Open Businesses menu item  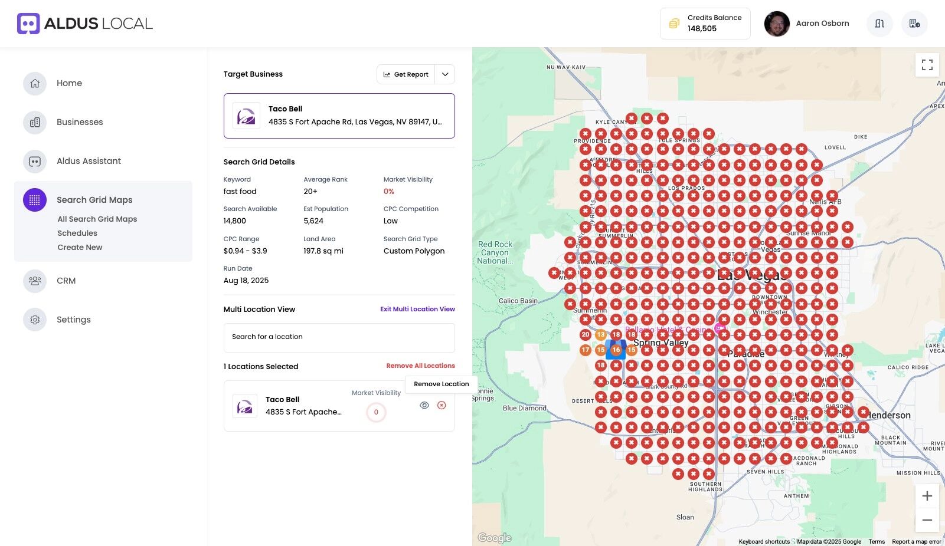tap(80, 122)
